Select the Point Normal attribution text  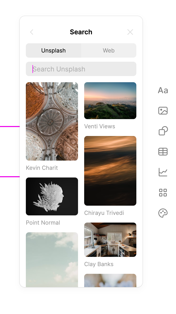[x=43, y=223]
